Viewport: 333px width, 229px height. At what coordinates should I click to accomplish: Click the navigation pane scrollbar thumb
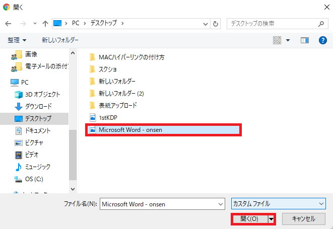pos(73,155)
